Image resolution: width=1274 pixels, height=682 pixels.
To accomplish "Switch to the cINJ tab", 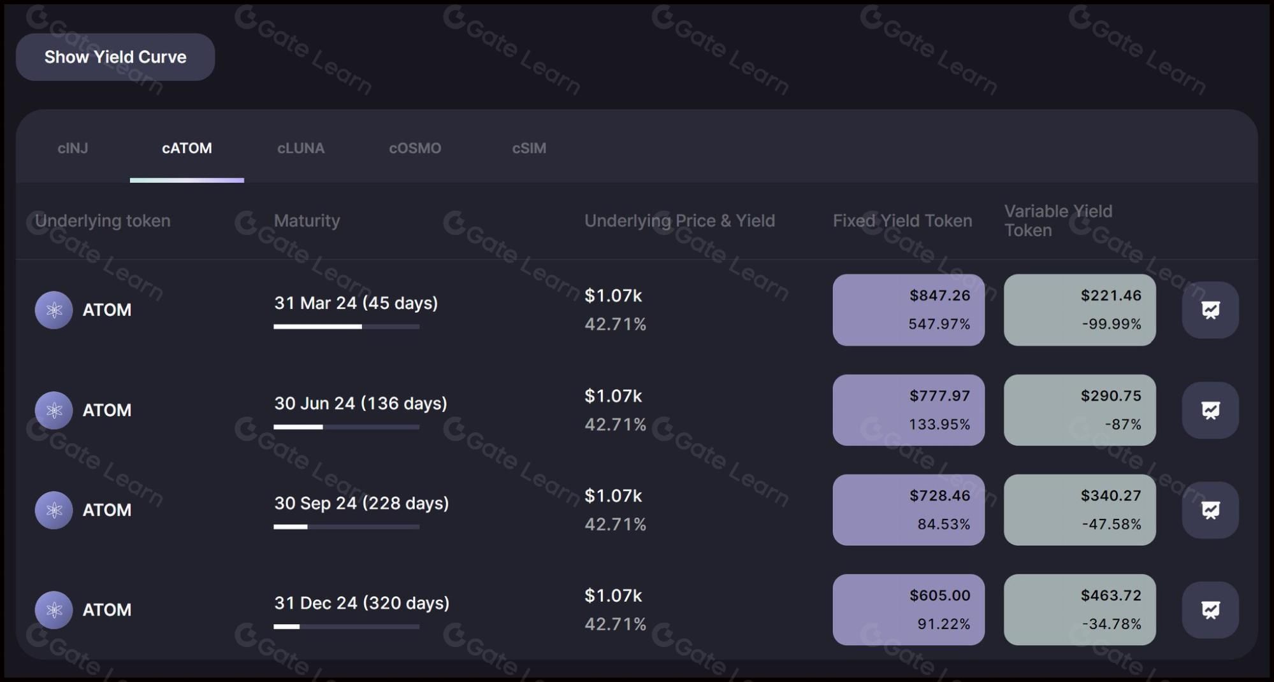I will point(73,148).
